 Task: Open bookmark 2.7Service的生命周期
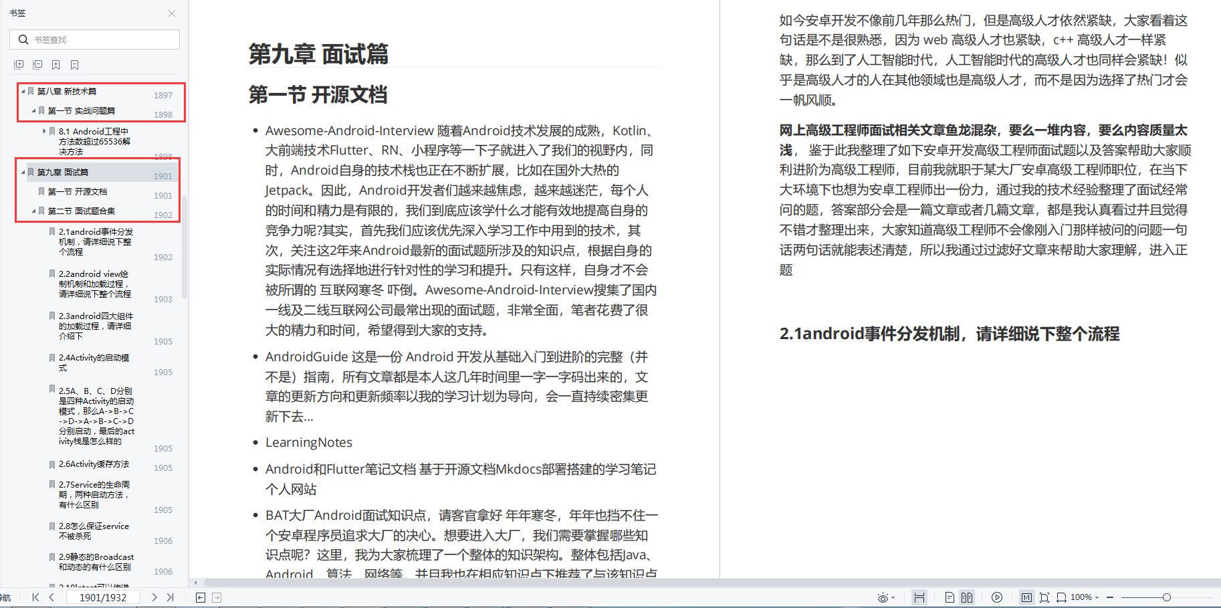point(94,494)
